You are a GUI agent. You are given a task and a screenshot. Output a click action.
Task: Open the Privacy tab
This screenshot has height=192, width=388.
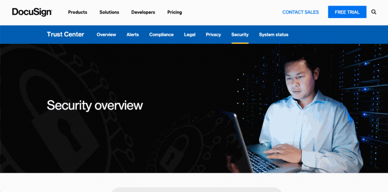coord(213,35)
